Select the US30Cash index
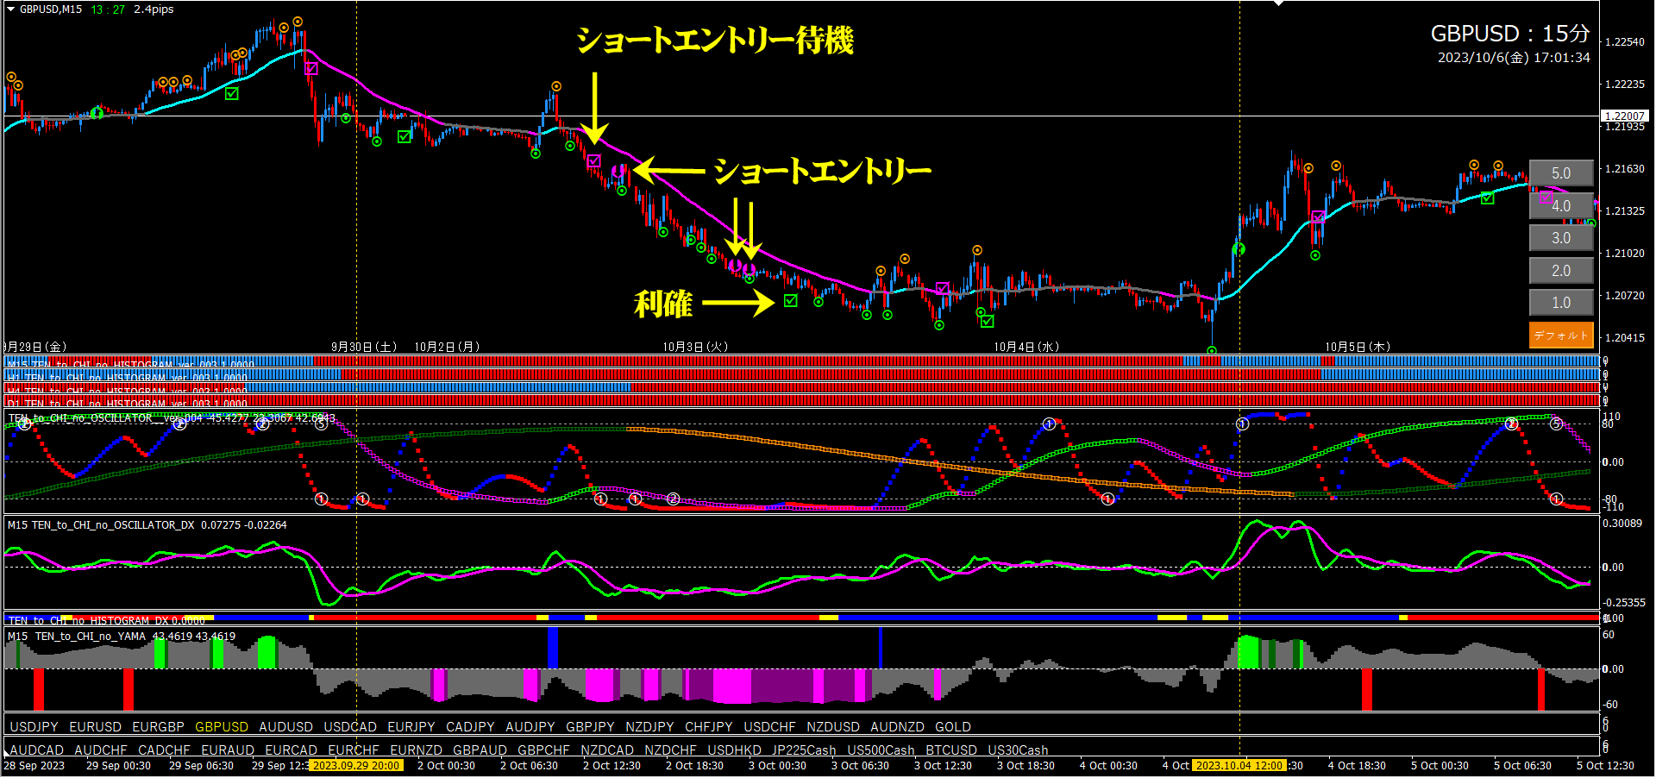The width and height of the screenshot is (1656, 778). 1019,750
